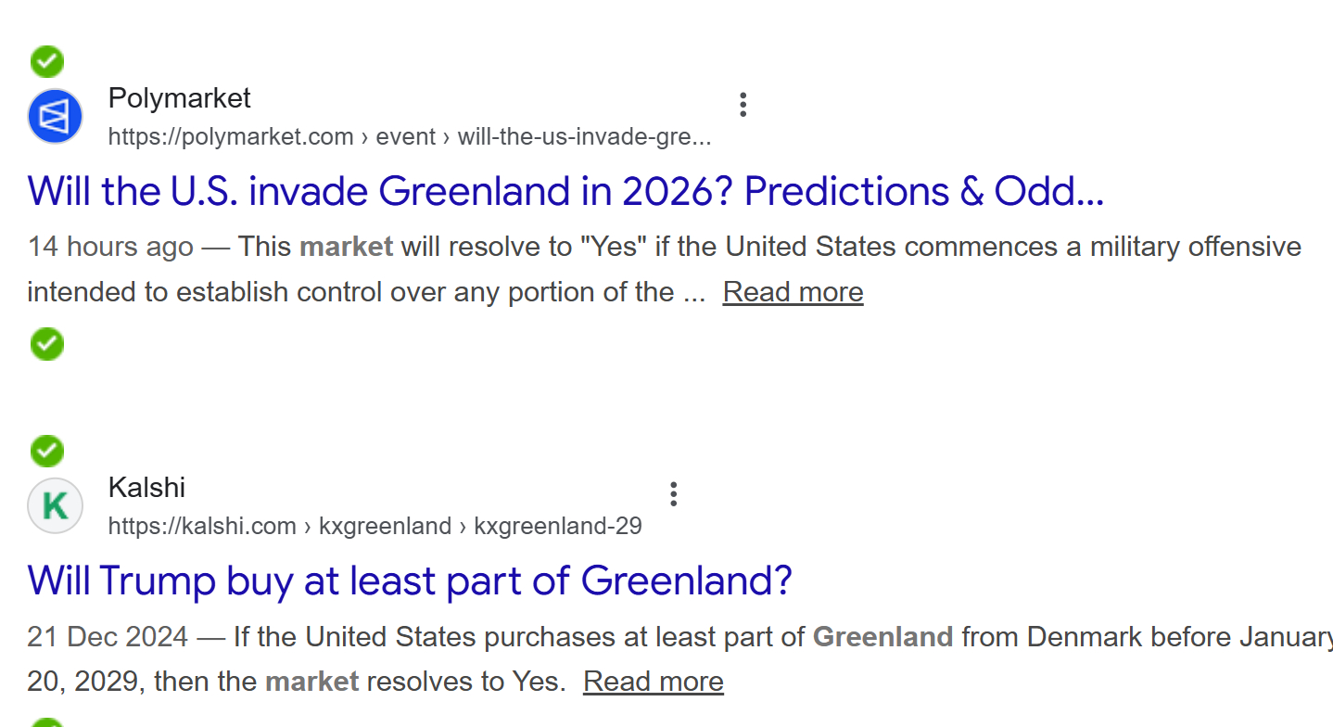
Task: Click the Polymarket site name
Action: point(180,98)
